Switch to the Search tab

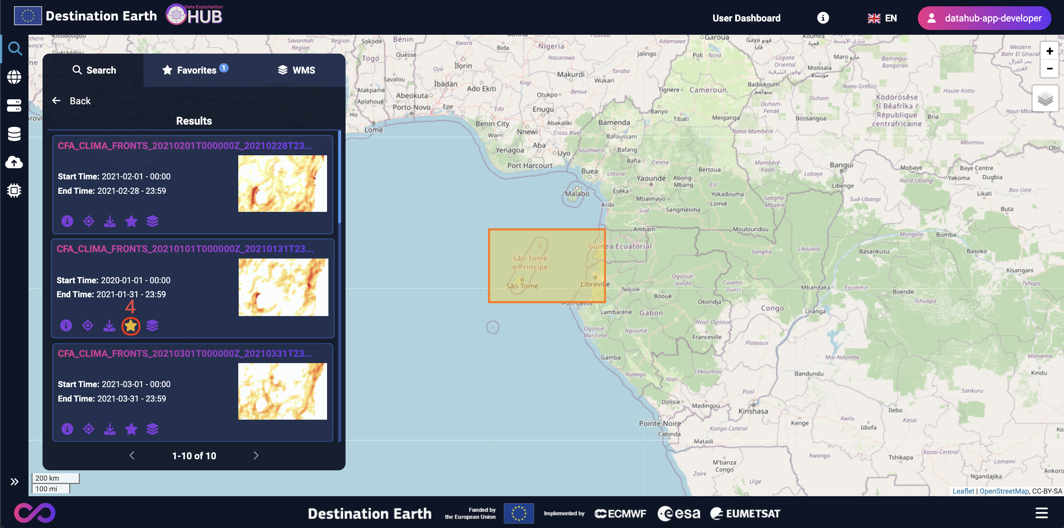[x=94, y=70]
